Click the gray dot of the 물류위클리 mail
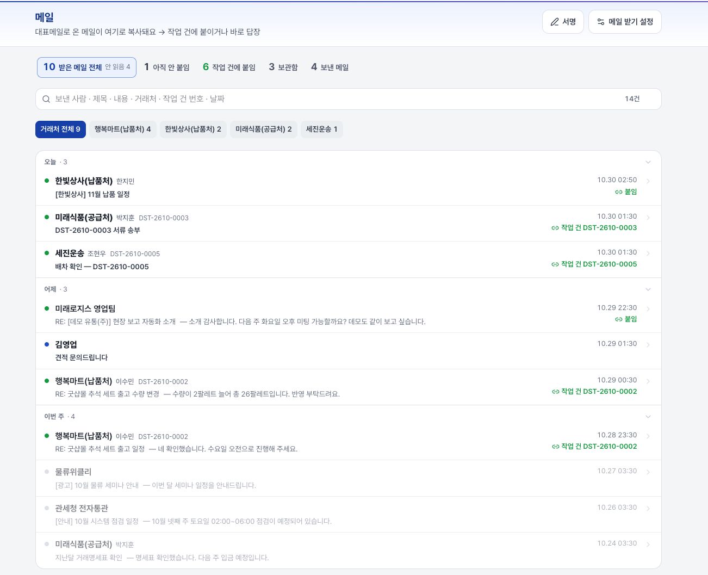This screenshot has height=575, width=708. click(47, 472)
